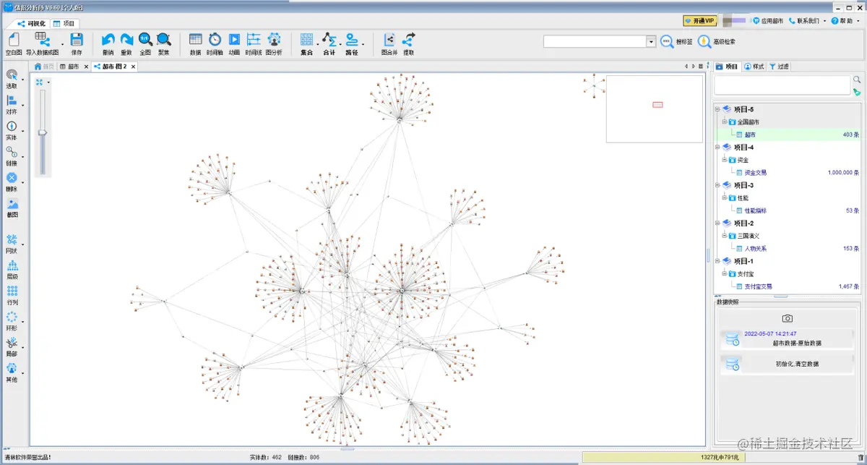Open 导入数据成图 import tool
Viewport: 867px width, 465px height.
pos(42,43)
